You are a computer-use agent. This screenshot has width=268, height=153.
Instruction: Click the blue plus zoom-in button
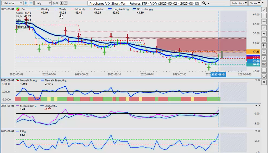tap(26, 3)
